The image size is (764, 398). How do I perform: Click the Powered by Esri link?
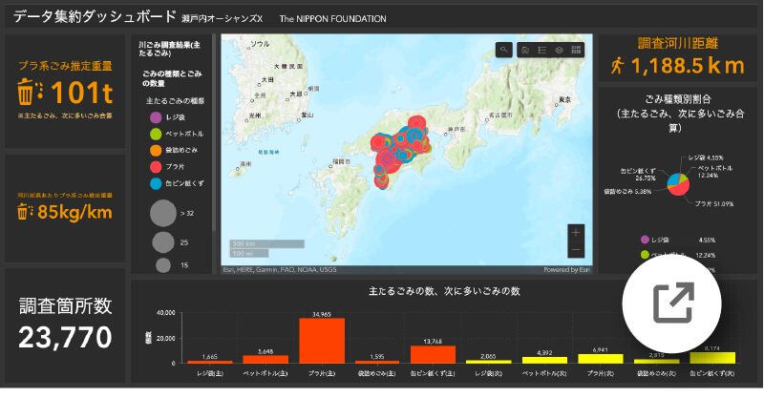point(562,269)
